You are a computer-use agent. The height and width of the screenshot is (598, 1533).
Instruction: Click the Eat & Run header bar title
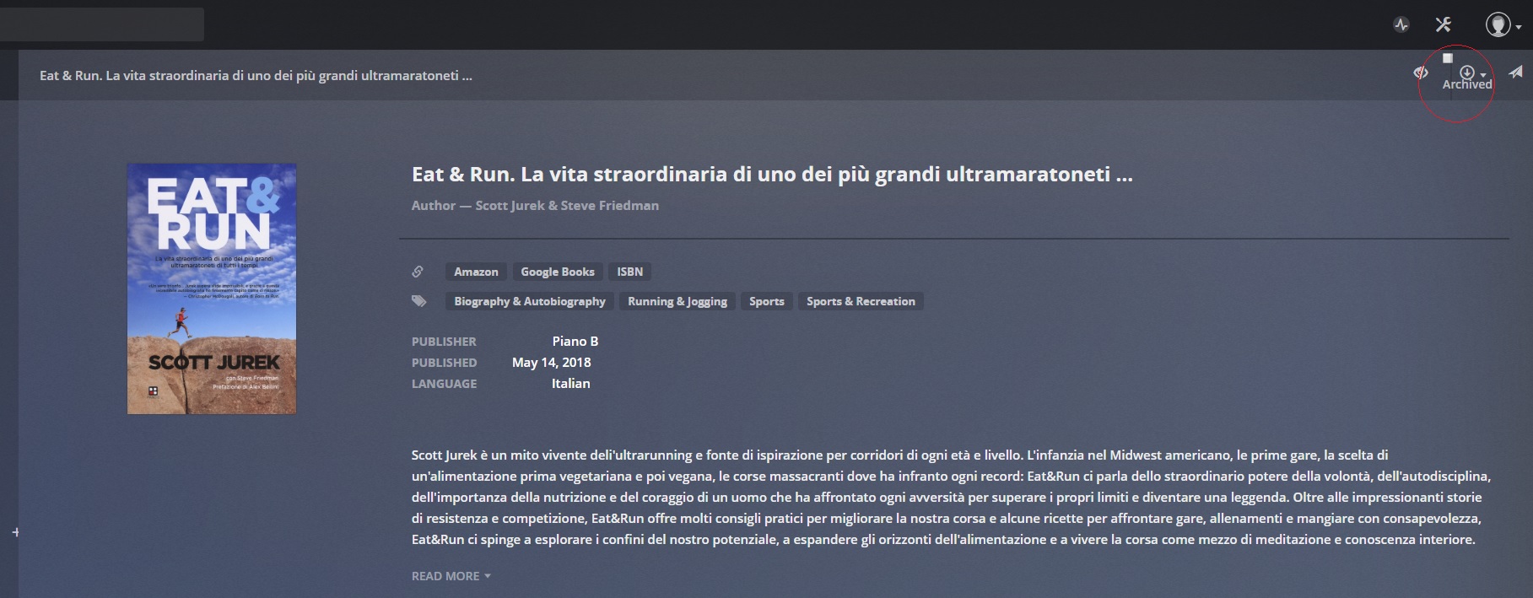(256, 75)
